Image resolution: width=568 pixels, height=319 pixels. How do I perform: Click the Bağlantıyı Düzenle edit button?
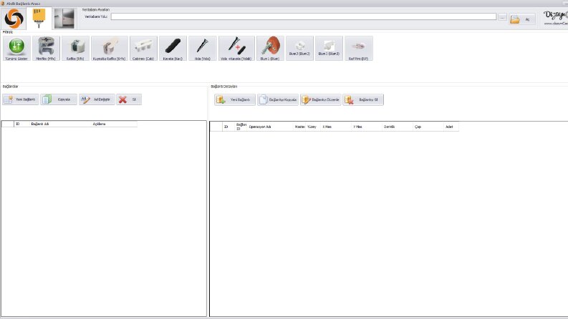click(x=321, y=99)
